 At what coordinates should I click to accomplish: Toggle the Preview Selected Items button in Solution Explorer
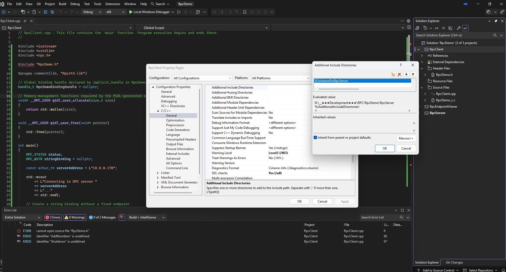click(x=466, y=28)
